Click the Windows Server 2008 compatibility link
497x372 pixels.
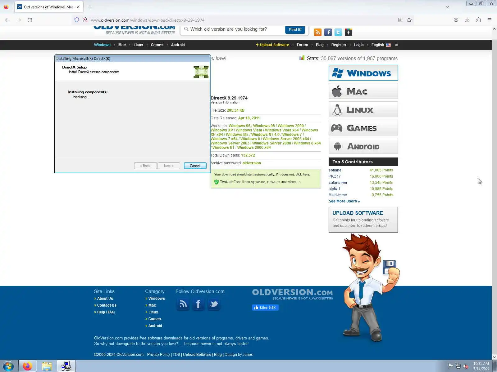click(271, 143)
